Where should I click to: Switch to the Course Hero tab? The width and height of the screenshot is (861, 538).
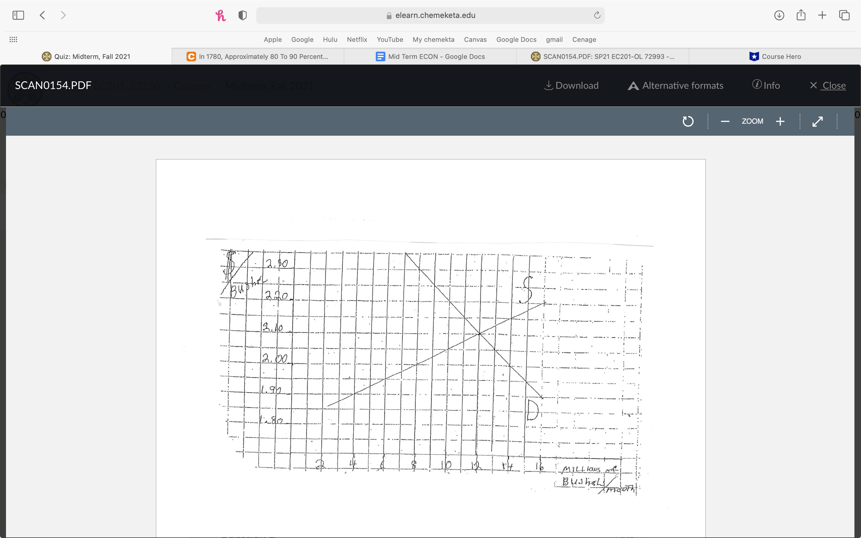[775, 56]
